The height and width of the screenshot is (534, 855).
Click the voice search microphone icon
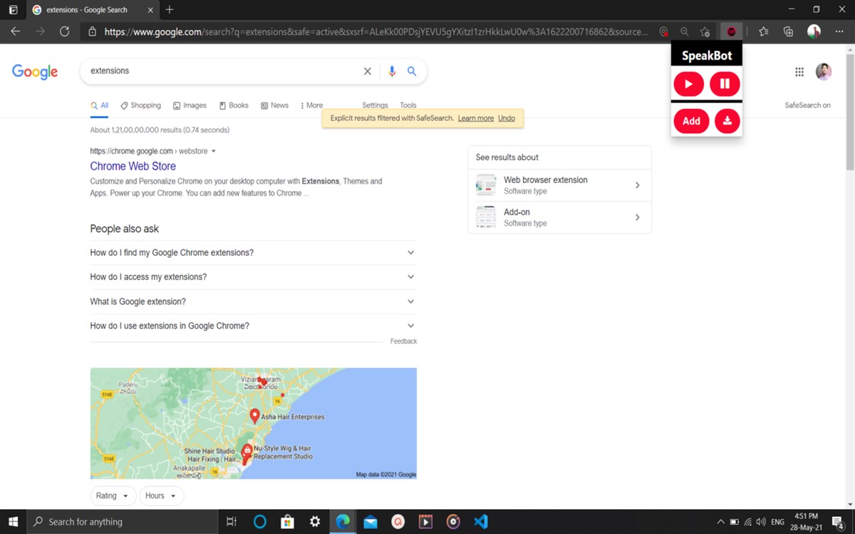pos(391,71)
